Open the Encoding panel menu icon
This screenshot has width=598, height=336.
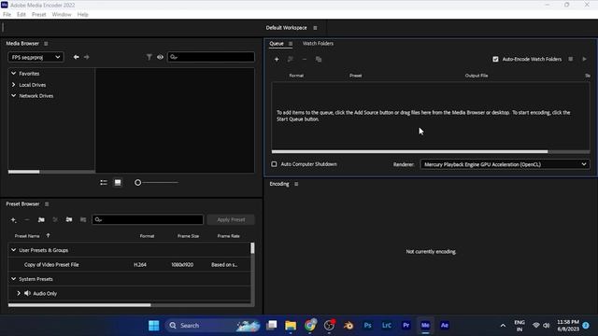pos(296,184)
